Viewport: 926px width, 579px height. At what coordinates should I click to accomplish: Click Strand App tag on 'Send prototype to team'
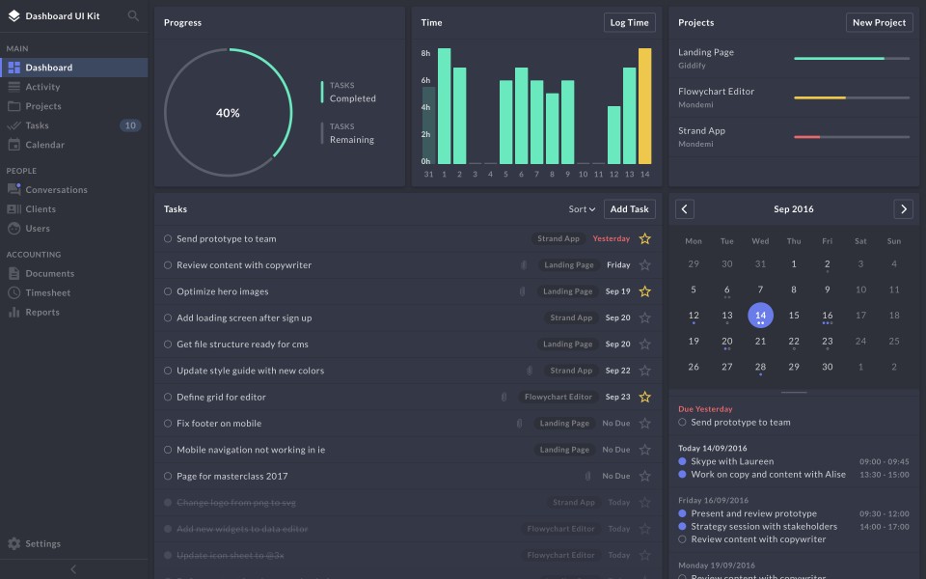(558, 238)
